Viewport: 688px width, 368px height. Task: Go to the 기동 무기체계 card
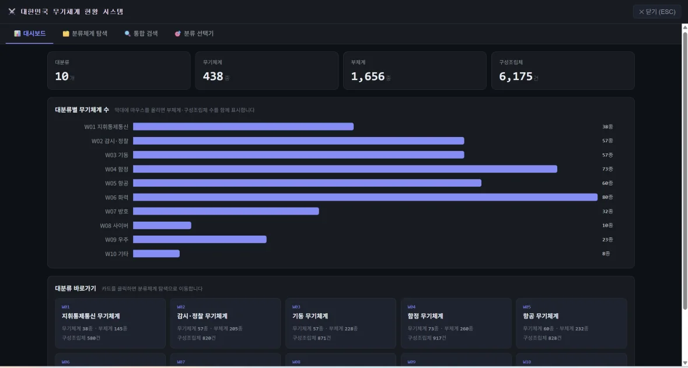tap(341, 323)
